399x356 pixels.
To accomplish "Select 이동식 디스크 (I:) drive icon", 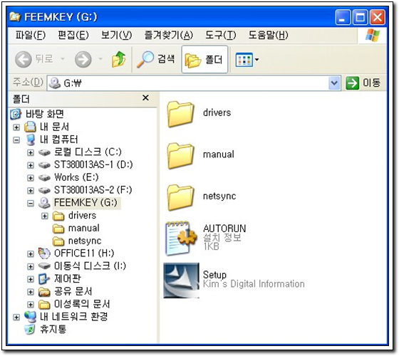I will [44, 266].
